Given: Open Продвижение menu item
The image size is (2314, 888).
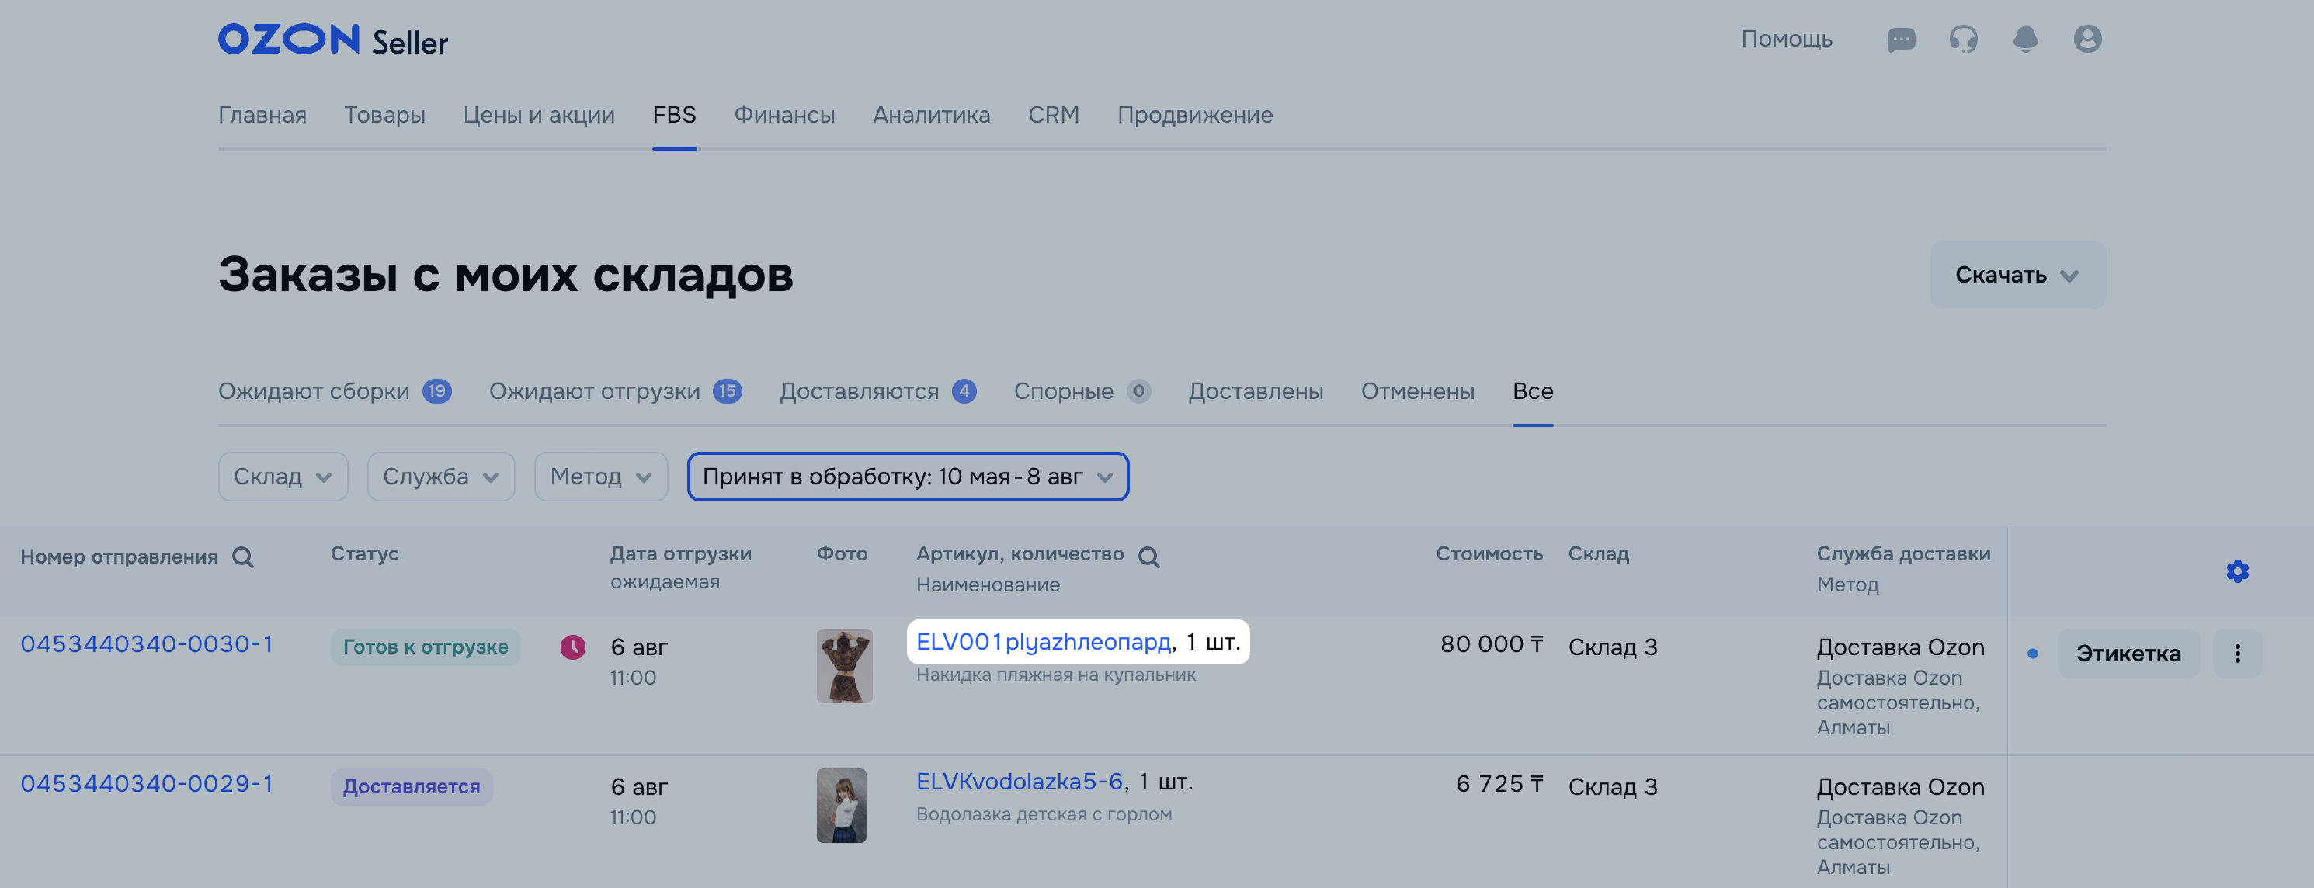Looking at the screenshot, I should 1195,115.
